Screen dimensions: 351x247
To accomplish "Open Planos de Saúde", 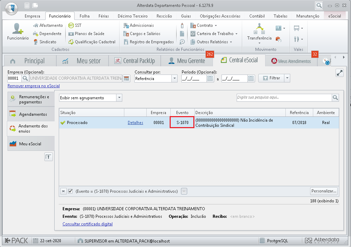I will [87, 34].
